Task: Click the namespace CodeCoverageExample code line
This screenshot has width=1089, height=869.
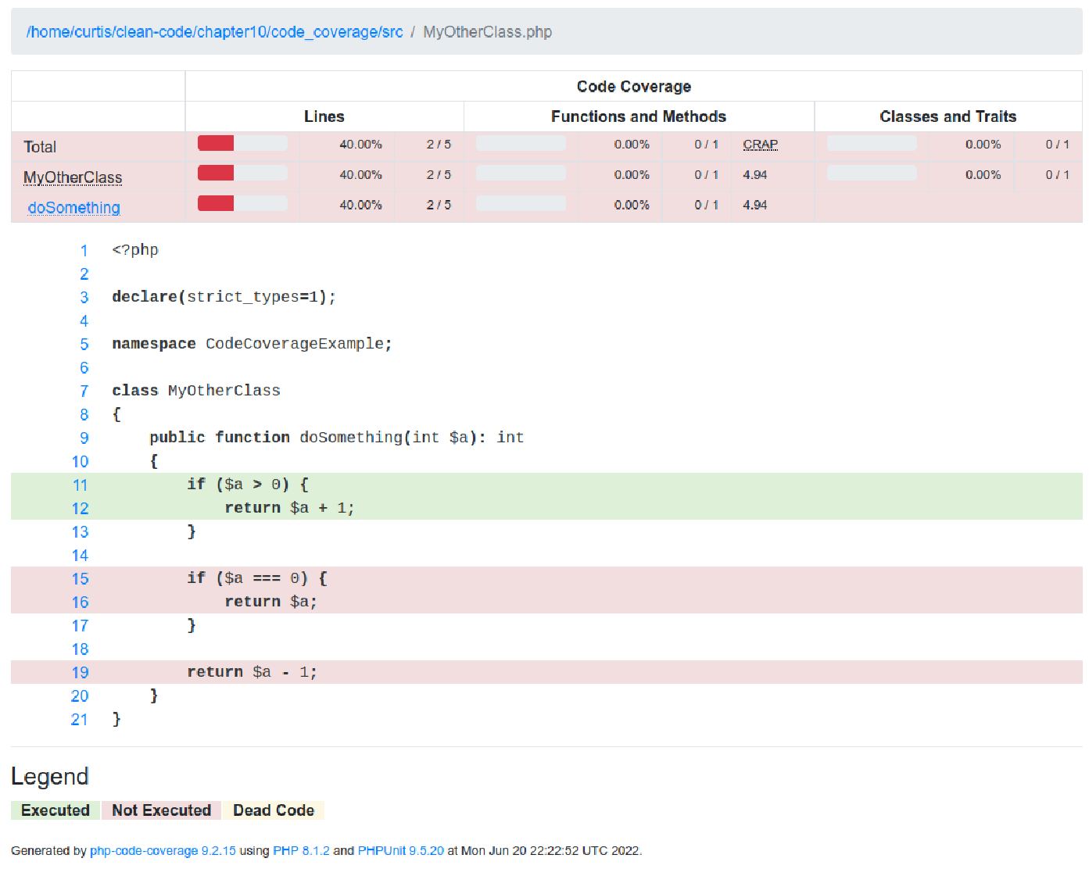Action: pyautogui.click(x=252, y=344)
